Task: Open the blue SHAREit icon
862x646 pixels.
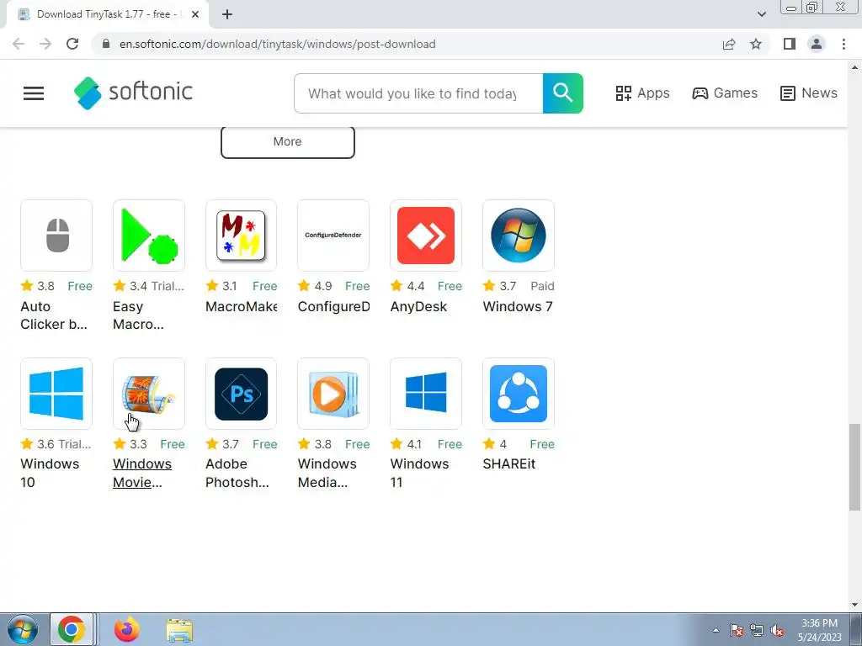Action: (519, 394)
